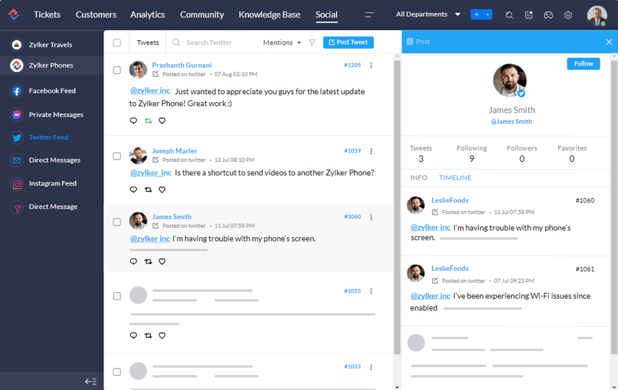The height and width of the screenshot is (390, 618).
Task: Toggle the select-all tweets checkbox
Action: [117, 43]
